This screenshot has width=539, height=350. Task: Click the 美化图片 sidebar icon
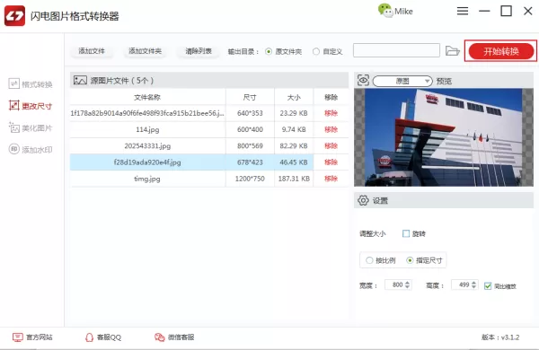tap(13, 127)
